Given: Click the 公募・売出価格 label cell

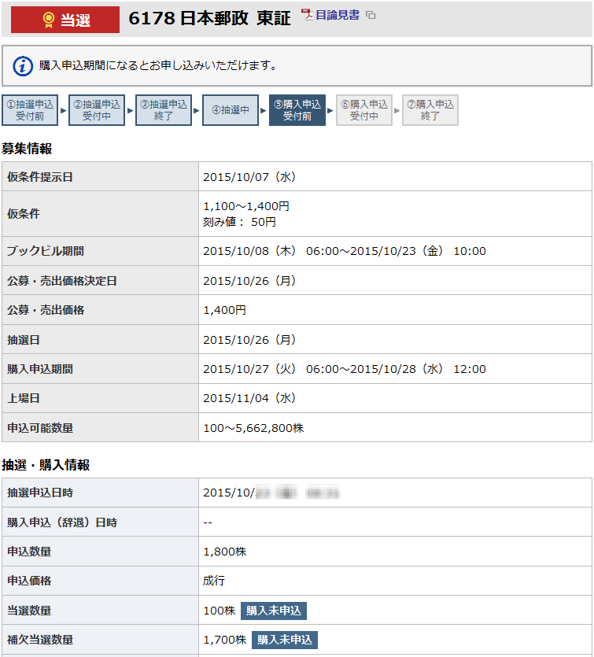Looking at the screenshot, I should (x=100, y=310).
